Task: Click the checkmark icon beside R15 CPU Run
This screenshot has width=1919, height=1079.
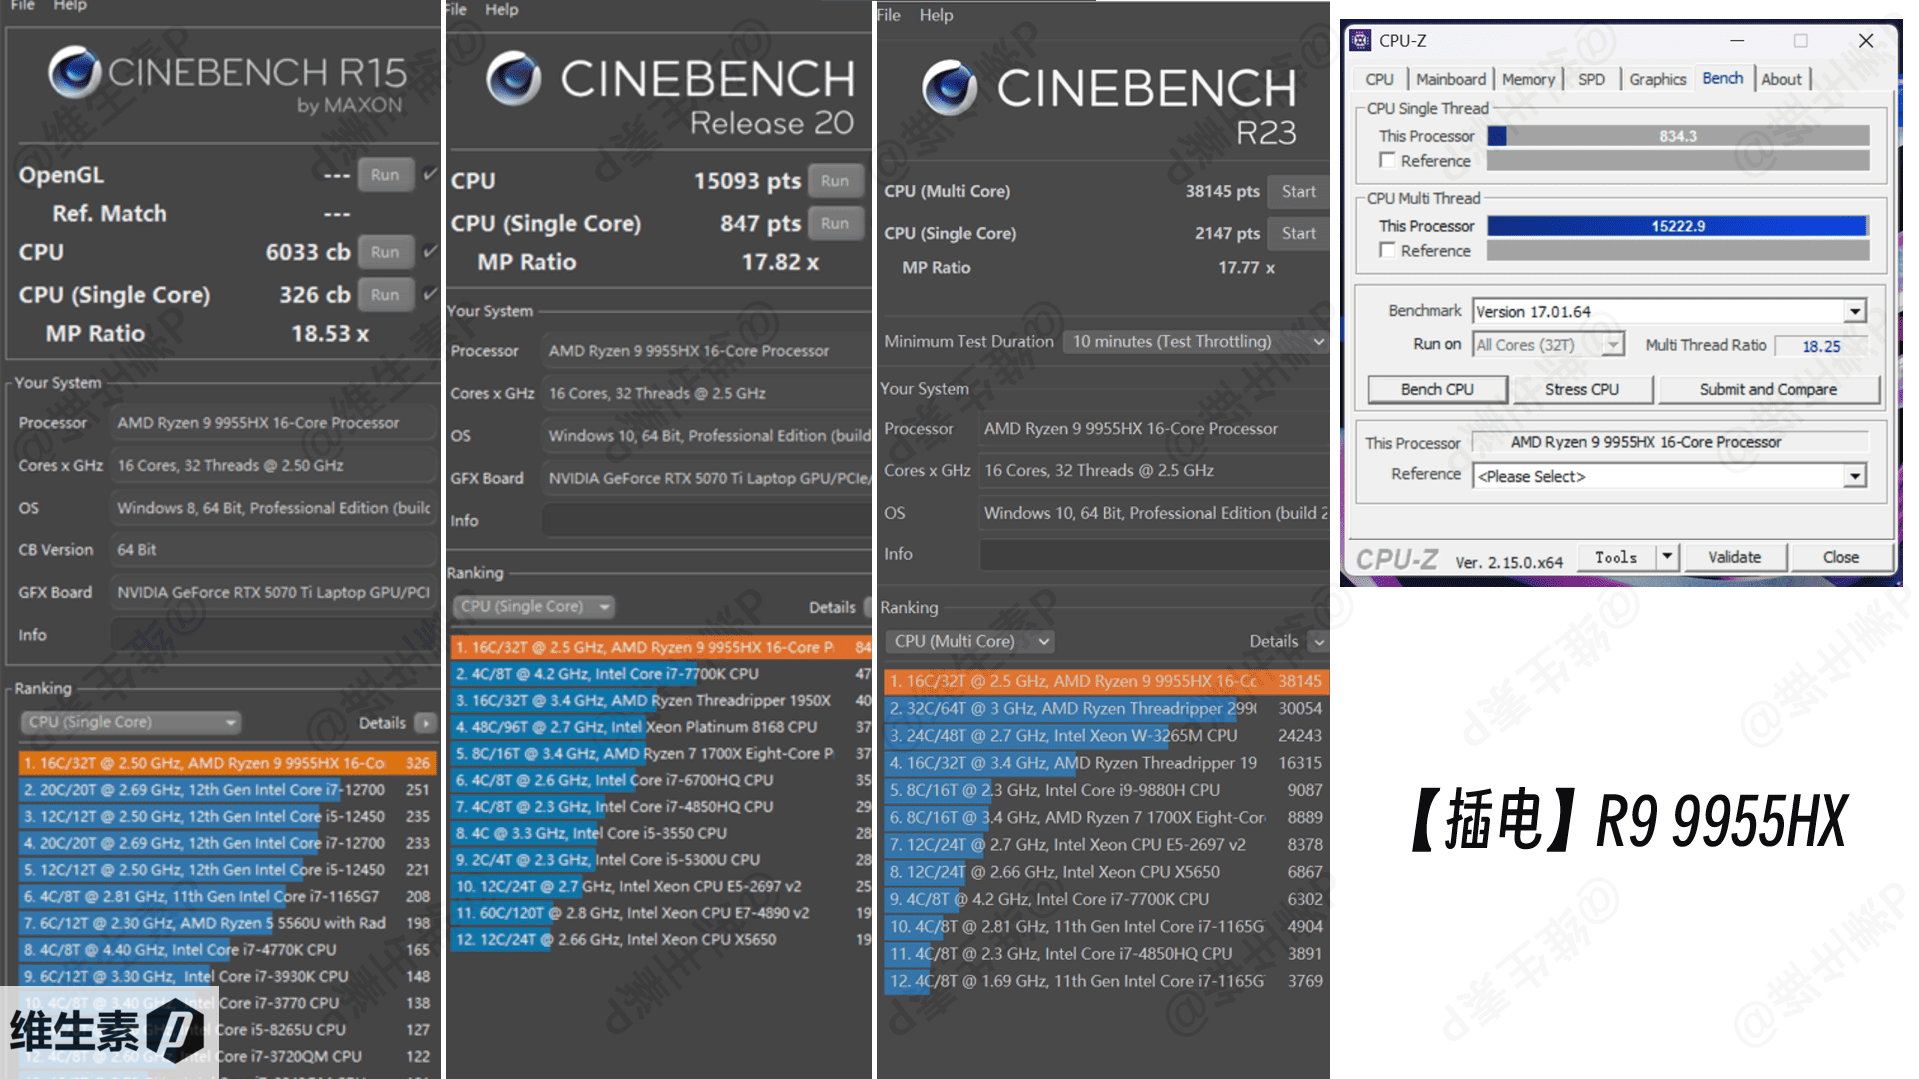Action: (x=430, y=251)
